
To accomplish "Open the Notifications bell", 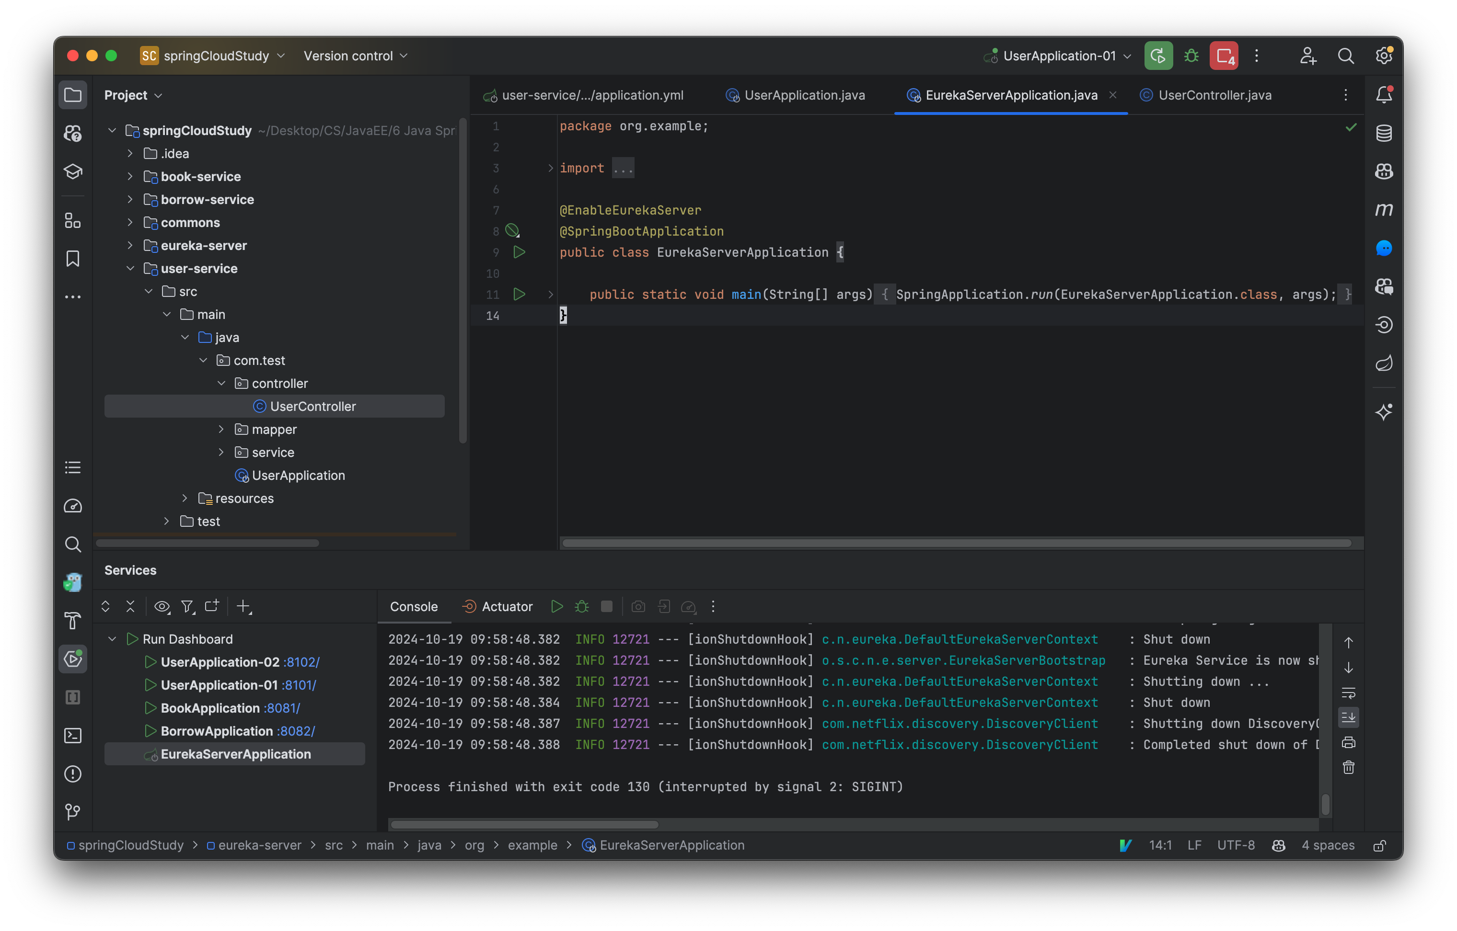I will point(1384,95).
